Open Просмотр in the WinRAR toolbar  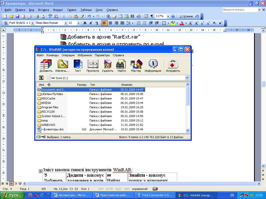(x=93, y=66)
